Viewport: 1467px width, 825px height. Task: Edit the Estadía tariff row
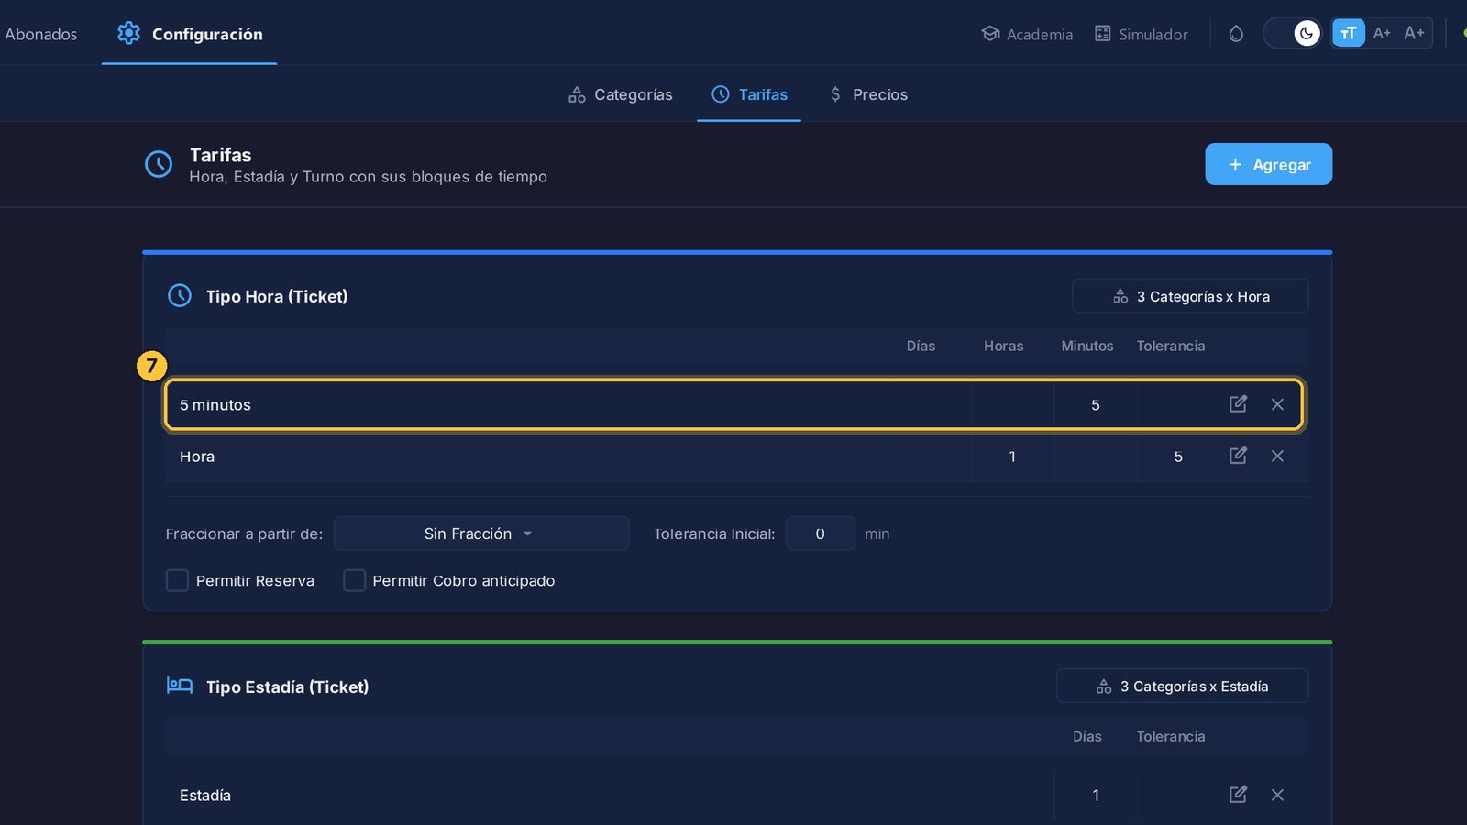point(1238,795)
